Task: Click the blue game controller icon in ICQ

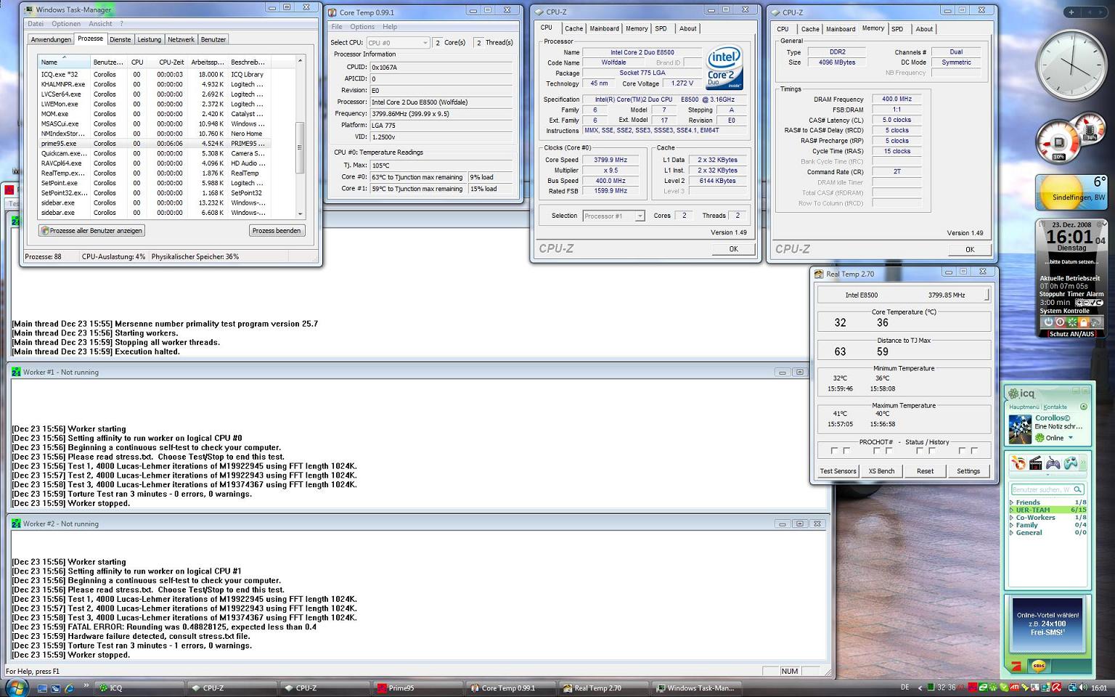Action: (1070, 463)
